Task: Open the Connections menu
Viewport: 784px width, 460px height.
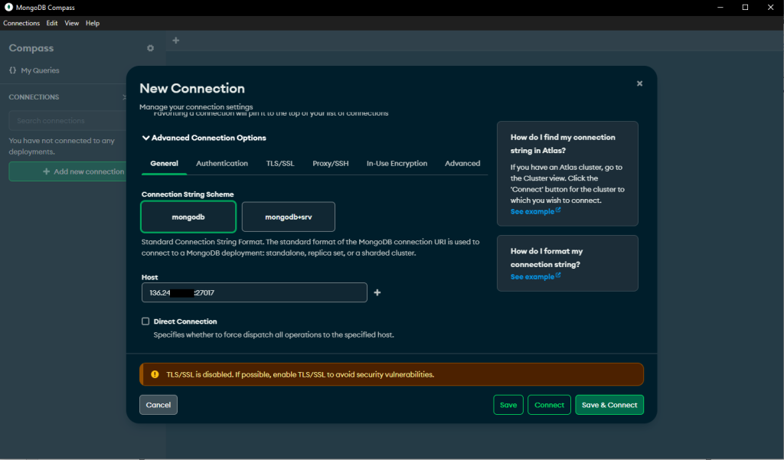Action: point(21,23)
